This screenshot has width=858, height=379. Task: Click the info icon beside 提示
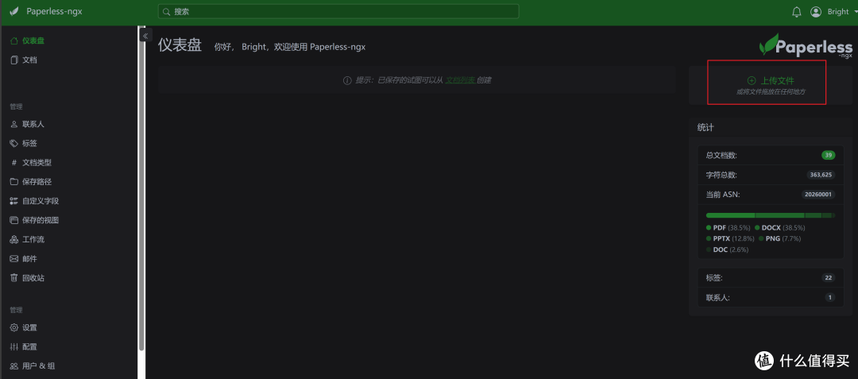(347, 80)
